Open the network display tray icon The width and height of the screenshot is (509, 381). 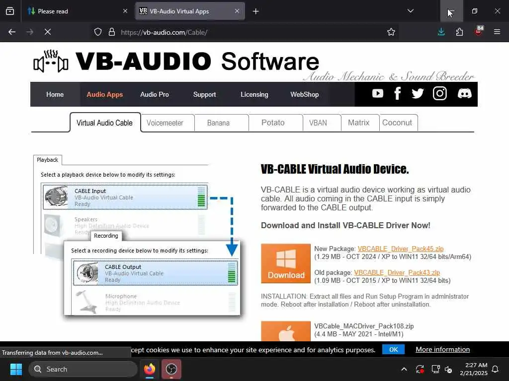click(435, 369)
